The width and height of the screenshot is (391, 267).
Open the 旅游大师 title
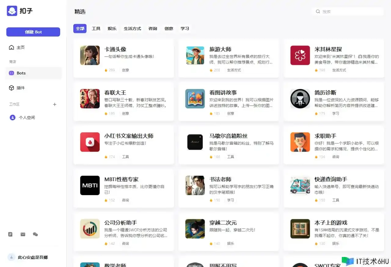[x=221, y=49]
